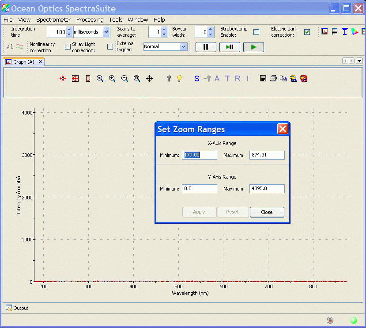Click the green status indicator light
Image resolution: width=366 pixels, height=328 pixels.
click(354, 320)
